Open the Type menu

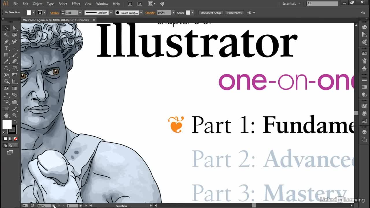(50, 4)
